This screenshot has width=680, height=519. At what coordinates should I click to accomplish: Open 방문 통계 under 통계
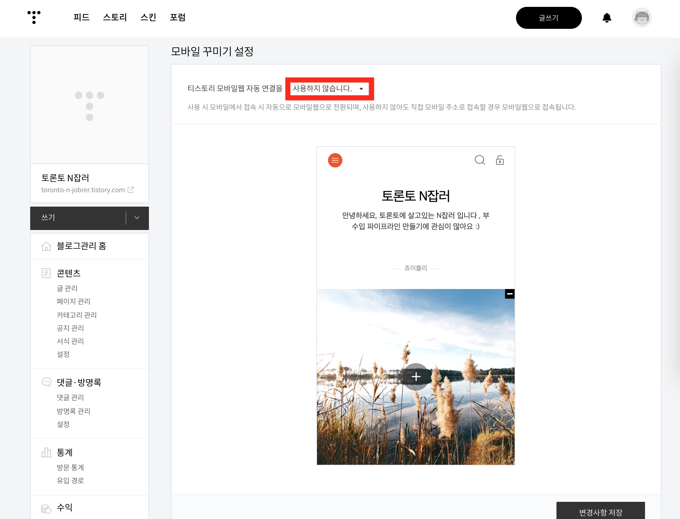coord(70,467)
